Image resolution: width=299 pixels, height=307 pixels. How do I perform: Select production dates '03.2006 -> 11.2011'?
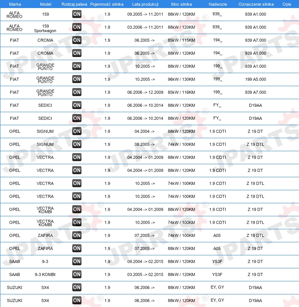tap(145, 27)
